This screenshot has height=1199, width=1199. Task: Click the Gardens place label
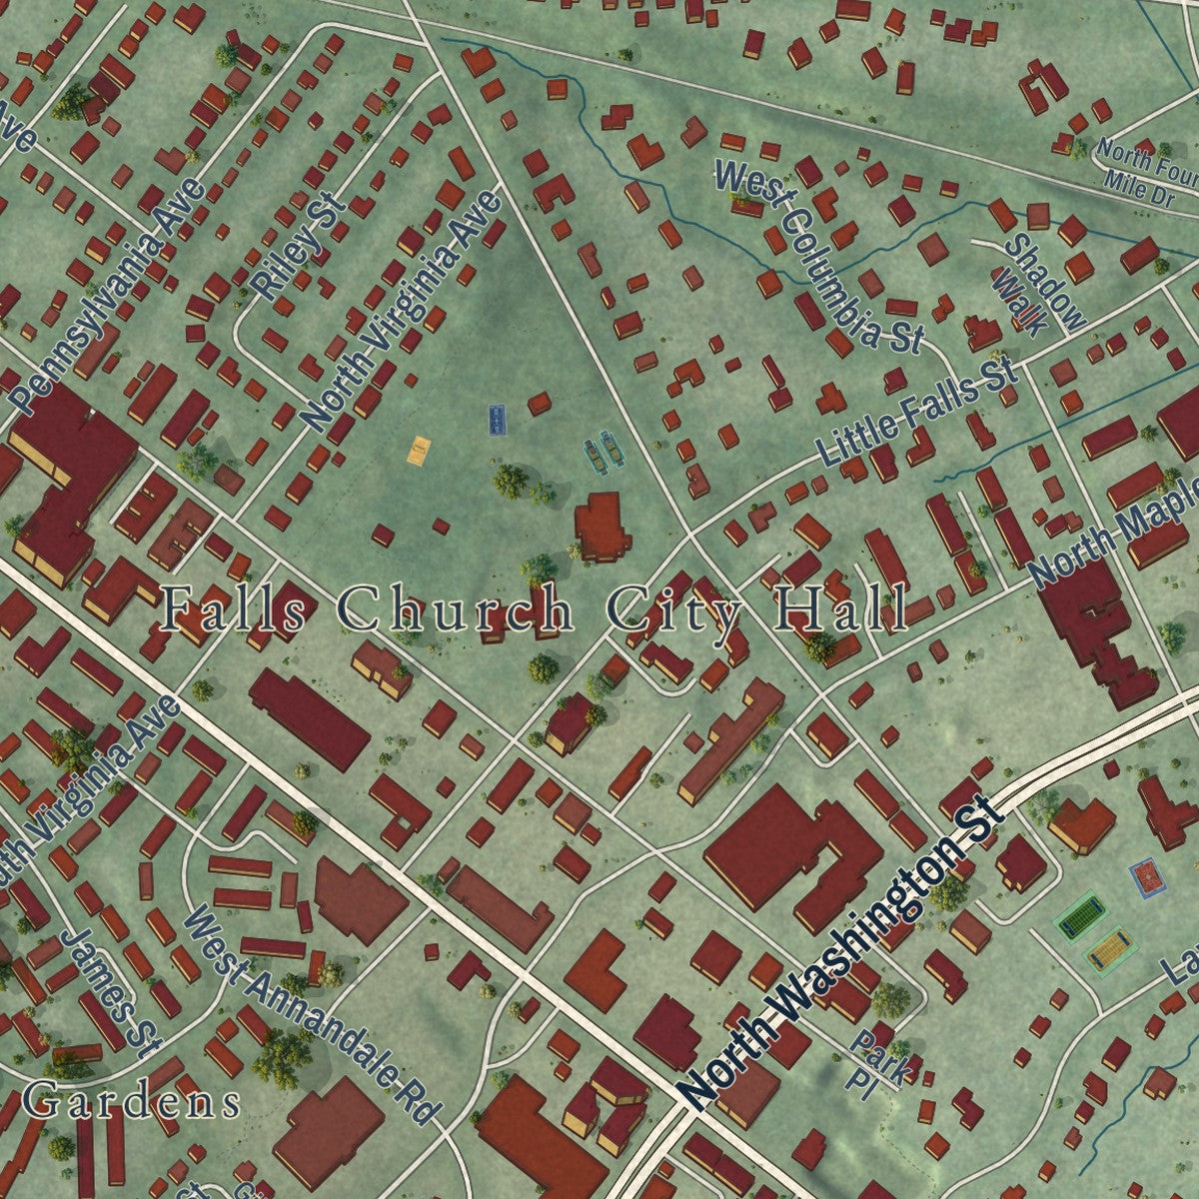[131, 1103]
